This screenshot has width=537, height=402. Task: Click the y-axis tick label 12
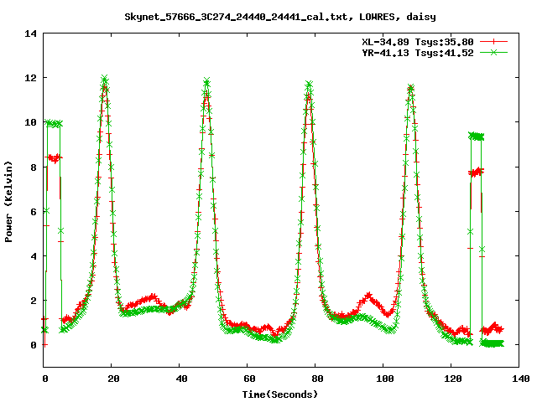30,78
